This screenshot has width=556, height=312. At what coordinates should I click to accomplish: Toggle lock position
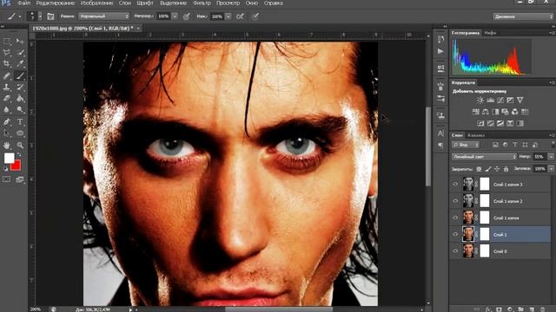[x=497, y=169]
